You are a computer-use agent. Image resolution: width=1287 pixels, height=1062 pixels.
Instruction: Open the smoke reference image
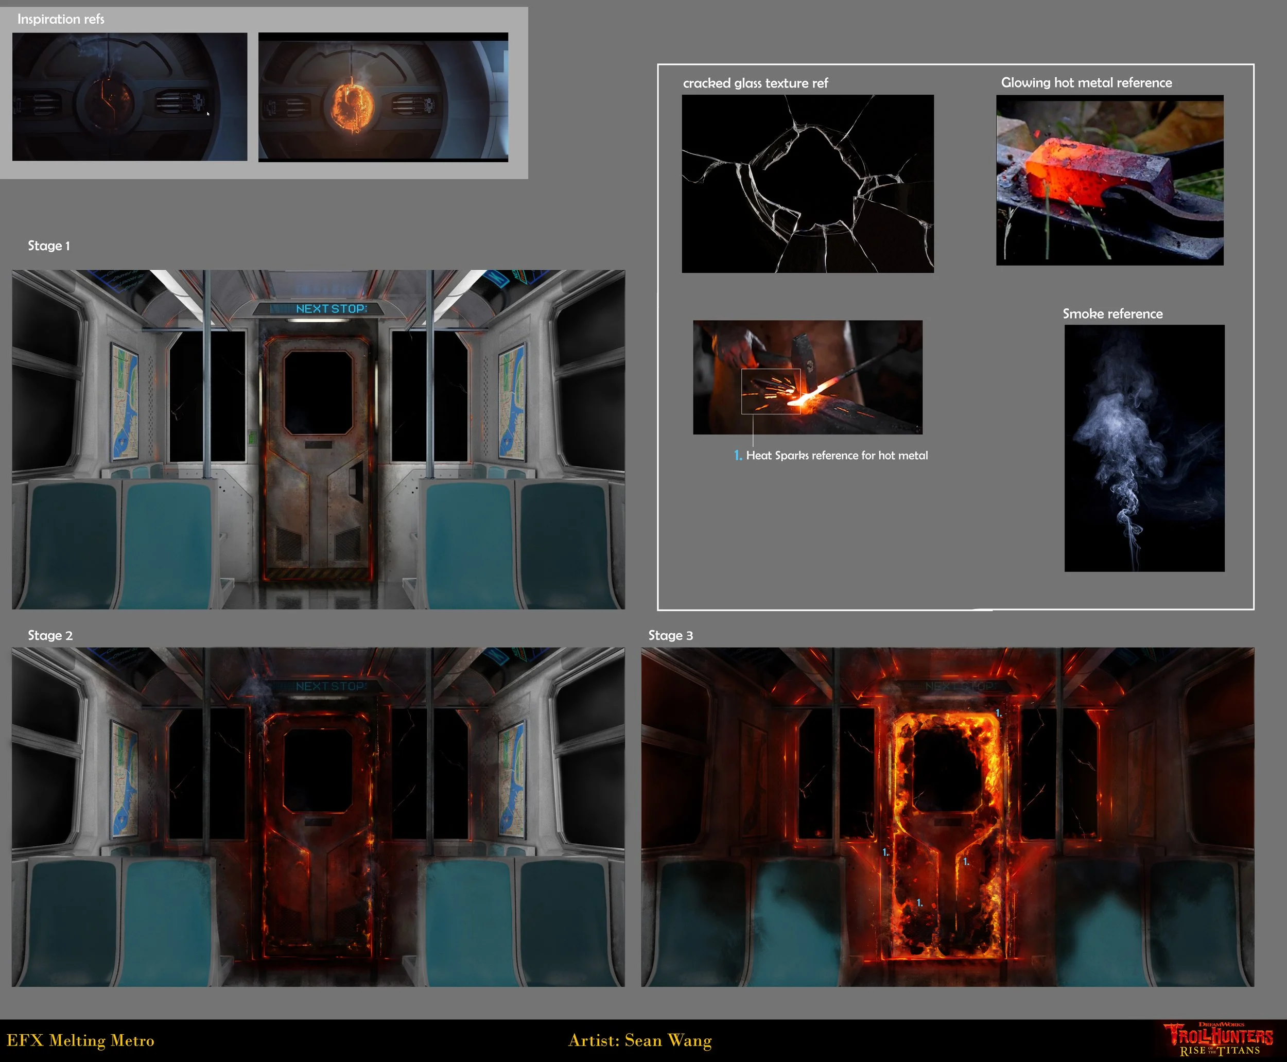[x=1144, y=448]
